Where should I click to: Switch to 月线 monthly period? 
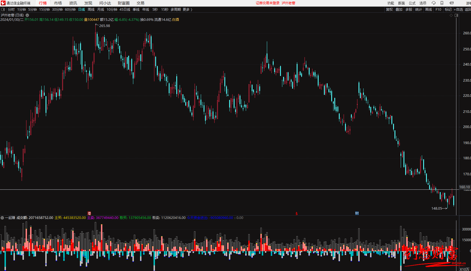tap(101, 10)
